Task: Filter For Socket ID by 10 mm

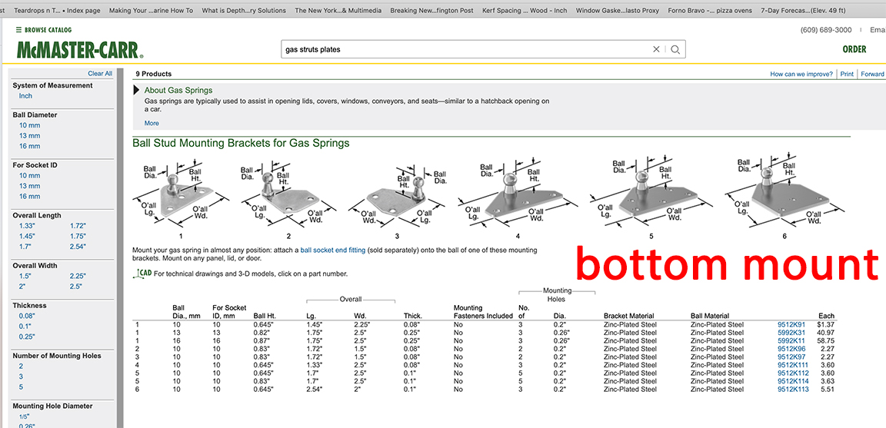Action: tap(30, 176)
